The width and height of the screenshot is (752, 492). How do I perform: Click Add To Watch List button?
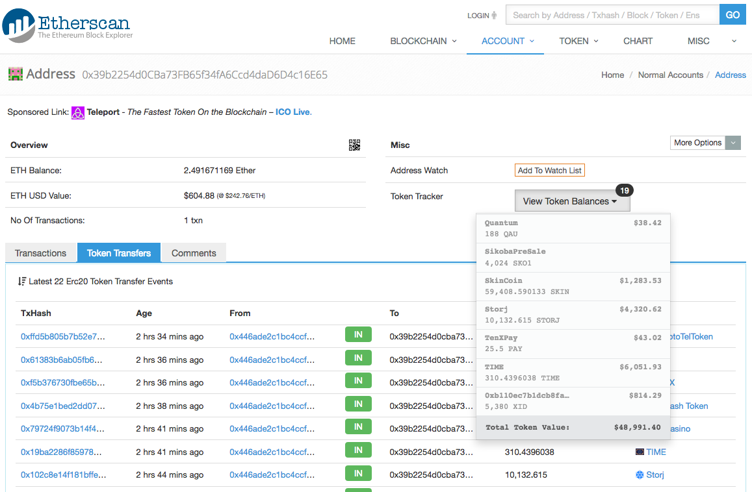550,171
